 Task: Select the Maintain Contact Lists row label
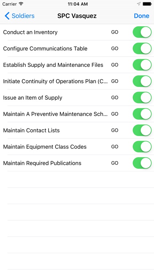coord(31,130)
